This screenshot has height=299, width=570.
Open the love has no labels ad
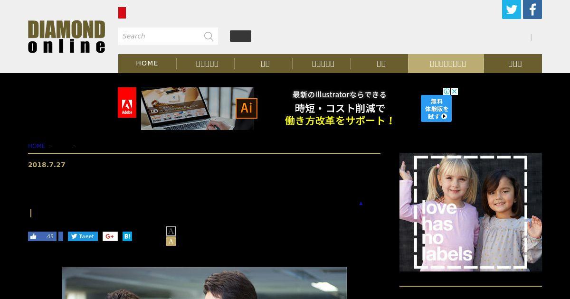(x=471, y=212)
